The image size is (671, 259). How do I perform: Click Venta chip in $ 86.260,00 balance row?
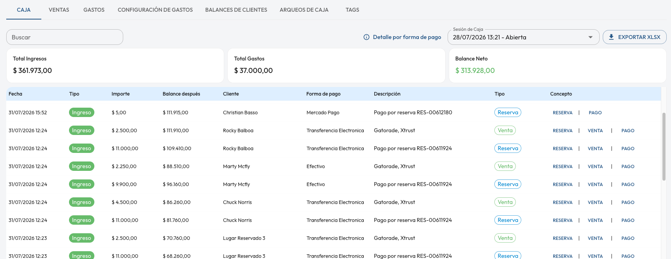[505, 202]
